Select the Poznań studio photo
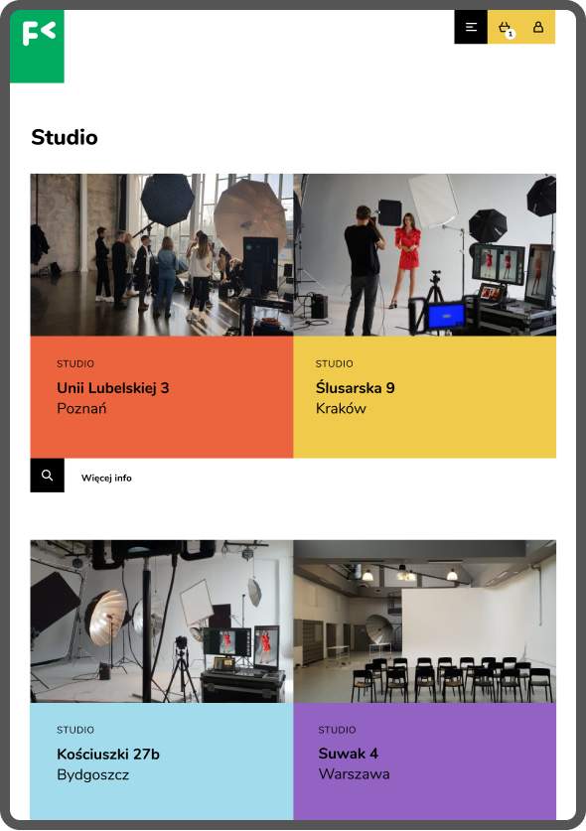This screenshot has height=831, width=586. [x=162, y=255]
